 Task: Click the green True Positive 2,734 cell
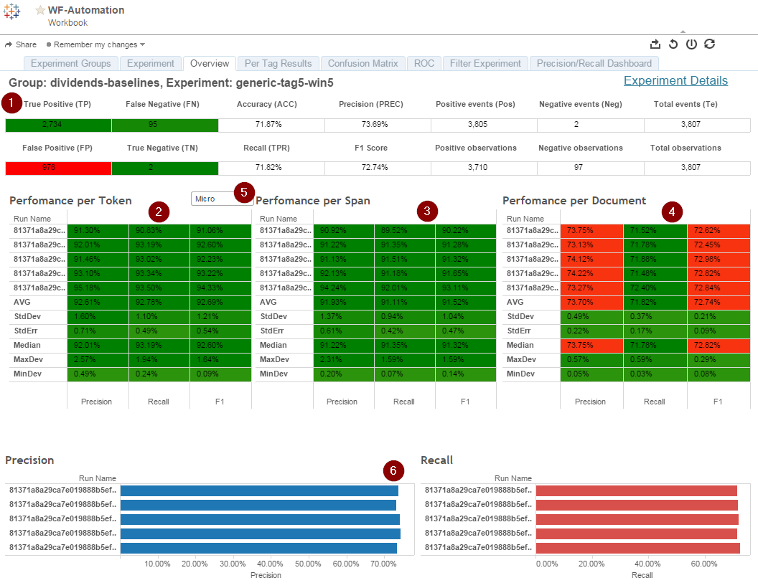(x=58, y=125)
